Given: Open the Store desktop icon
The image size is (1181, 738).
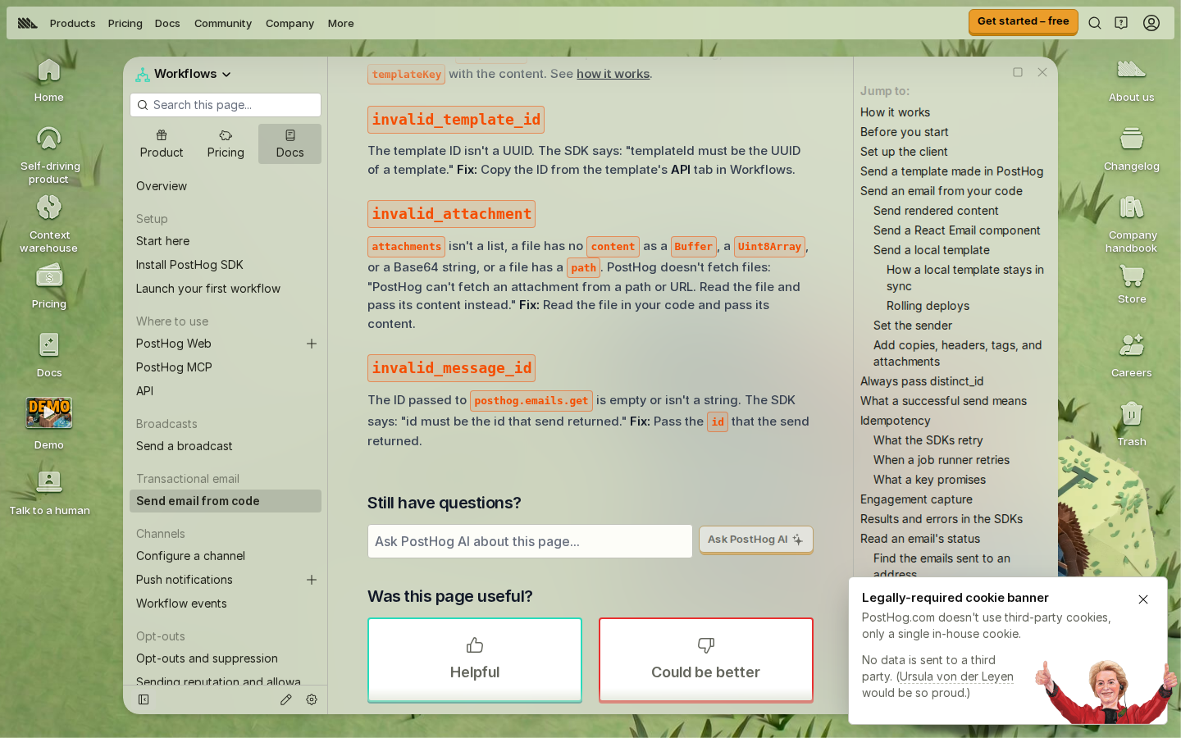Looking at the screenshot, I should (1131, 284).
